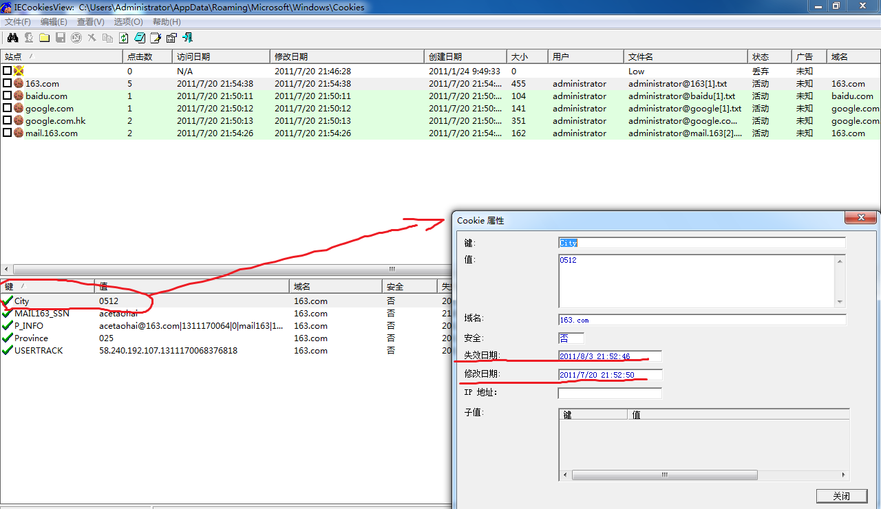Open the 查看(V) menu
This screenshot has height=509, width=881.
point(91,22)
